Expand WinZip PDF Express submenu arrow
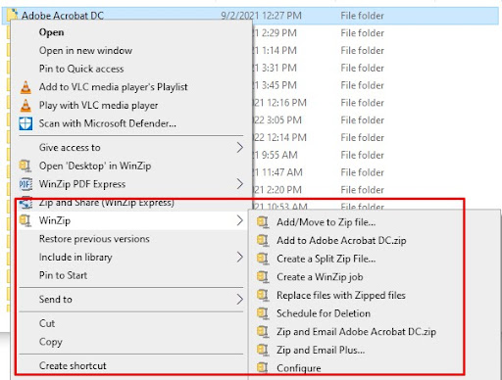The image size is (502, 380). point(240,184)
